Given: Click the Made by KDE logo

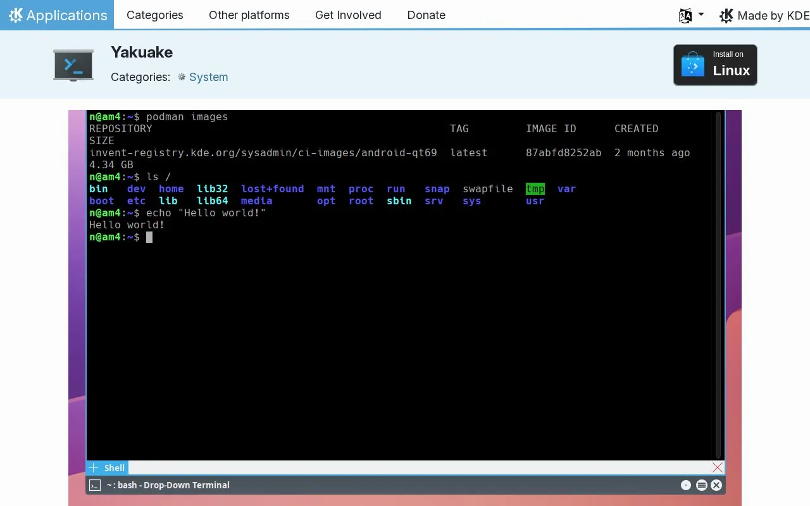Looking at the screenshot, I should [x=726, y=16].
